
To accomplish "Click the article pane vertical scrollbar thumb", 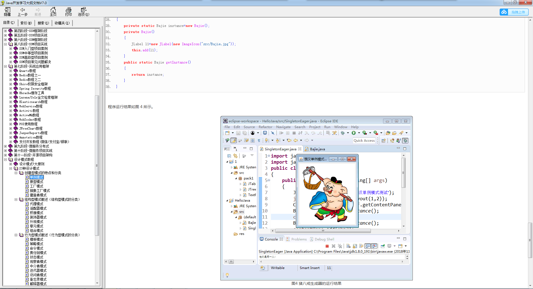I will 531,240.
